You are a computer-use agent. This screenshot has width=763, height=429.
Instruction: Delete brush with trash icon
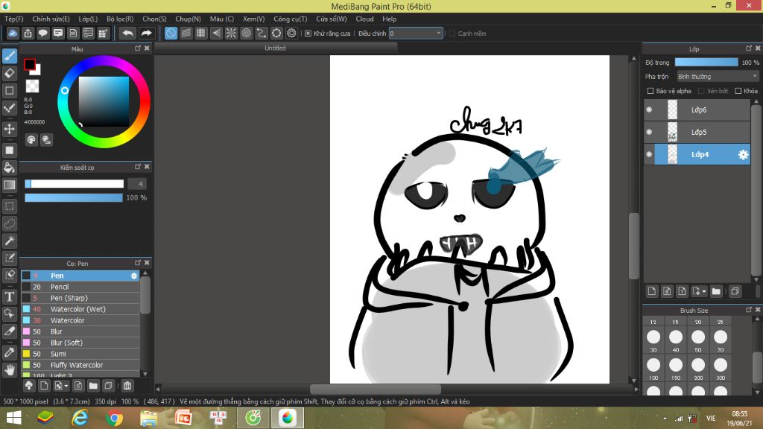[127, 386]
